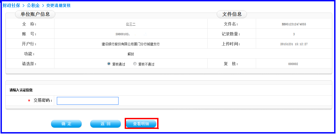Click the 复核 reviewer code 000002
Viewport: 336px width, 134px height.
click(x=293, y=64)
